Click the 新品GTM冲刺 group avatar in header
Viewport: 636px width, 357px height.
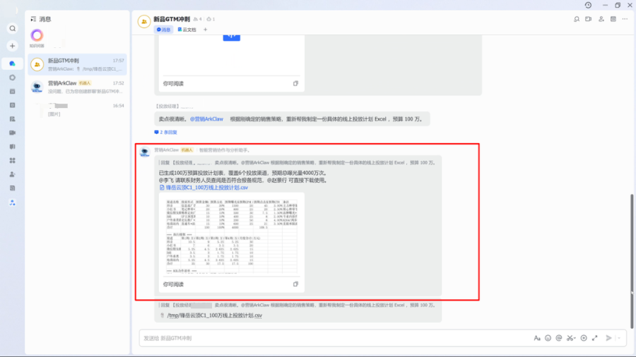(x=144, y=21)
